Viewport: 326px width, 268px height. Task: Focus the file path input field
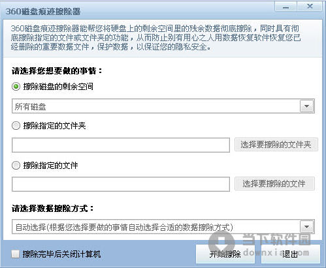[121, 184]
